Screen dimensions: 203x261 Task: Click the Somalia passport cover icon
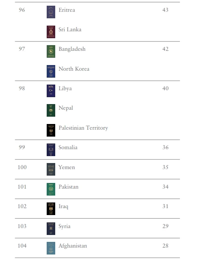pyautogui.click(x=51, y=150)
